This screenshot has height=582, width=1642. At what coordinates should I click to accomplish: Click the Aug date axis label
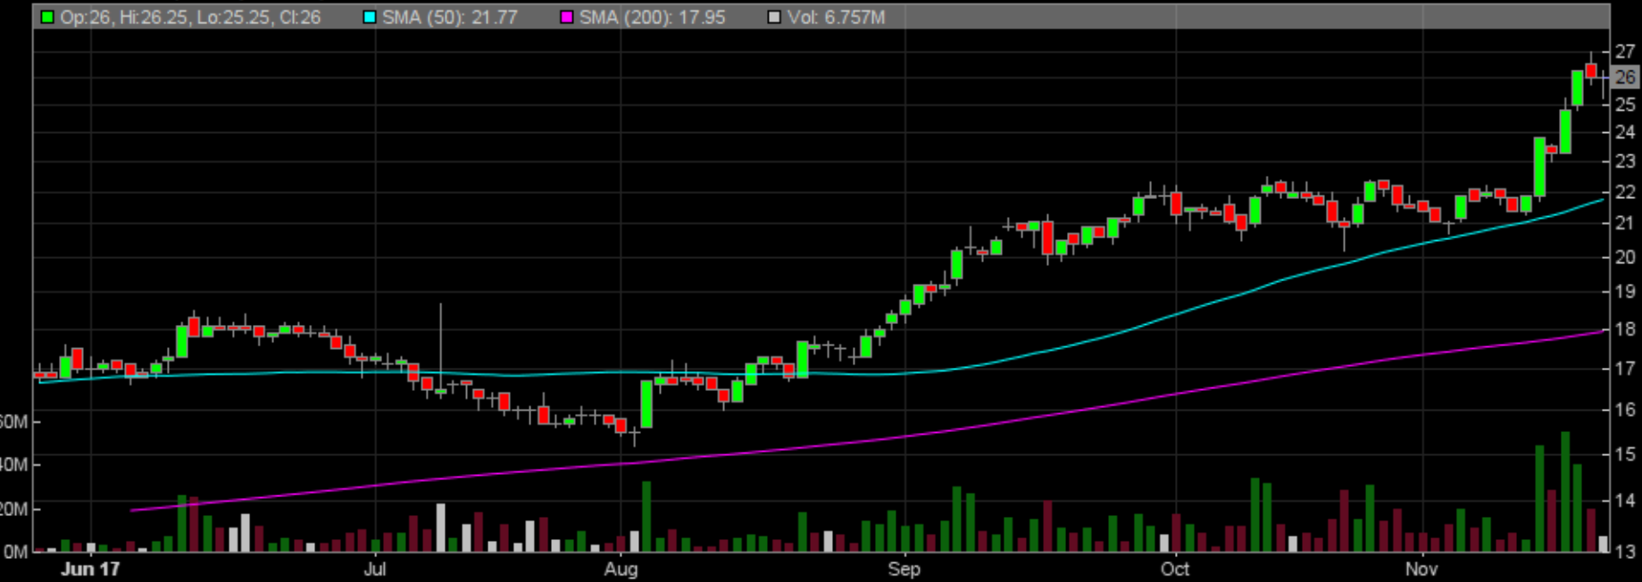point(621,569)
